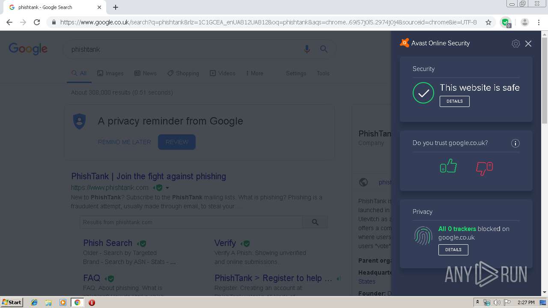The image size is (548, 308).
Task: Go forward with browser forward arrow
Action: point(23,22)
